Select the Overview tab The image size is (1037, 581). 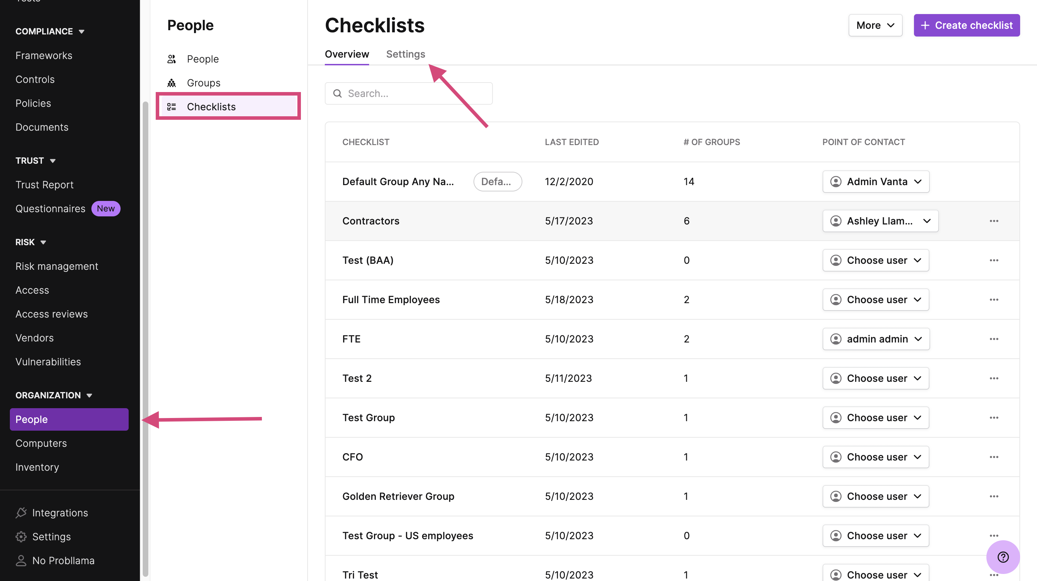(x=347, y=54)
